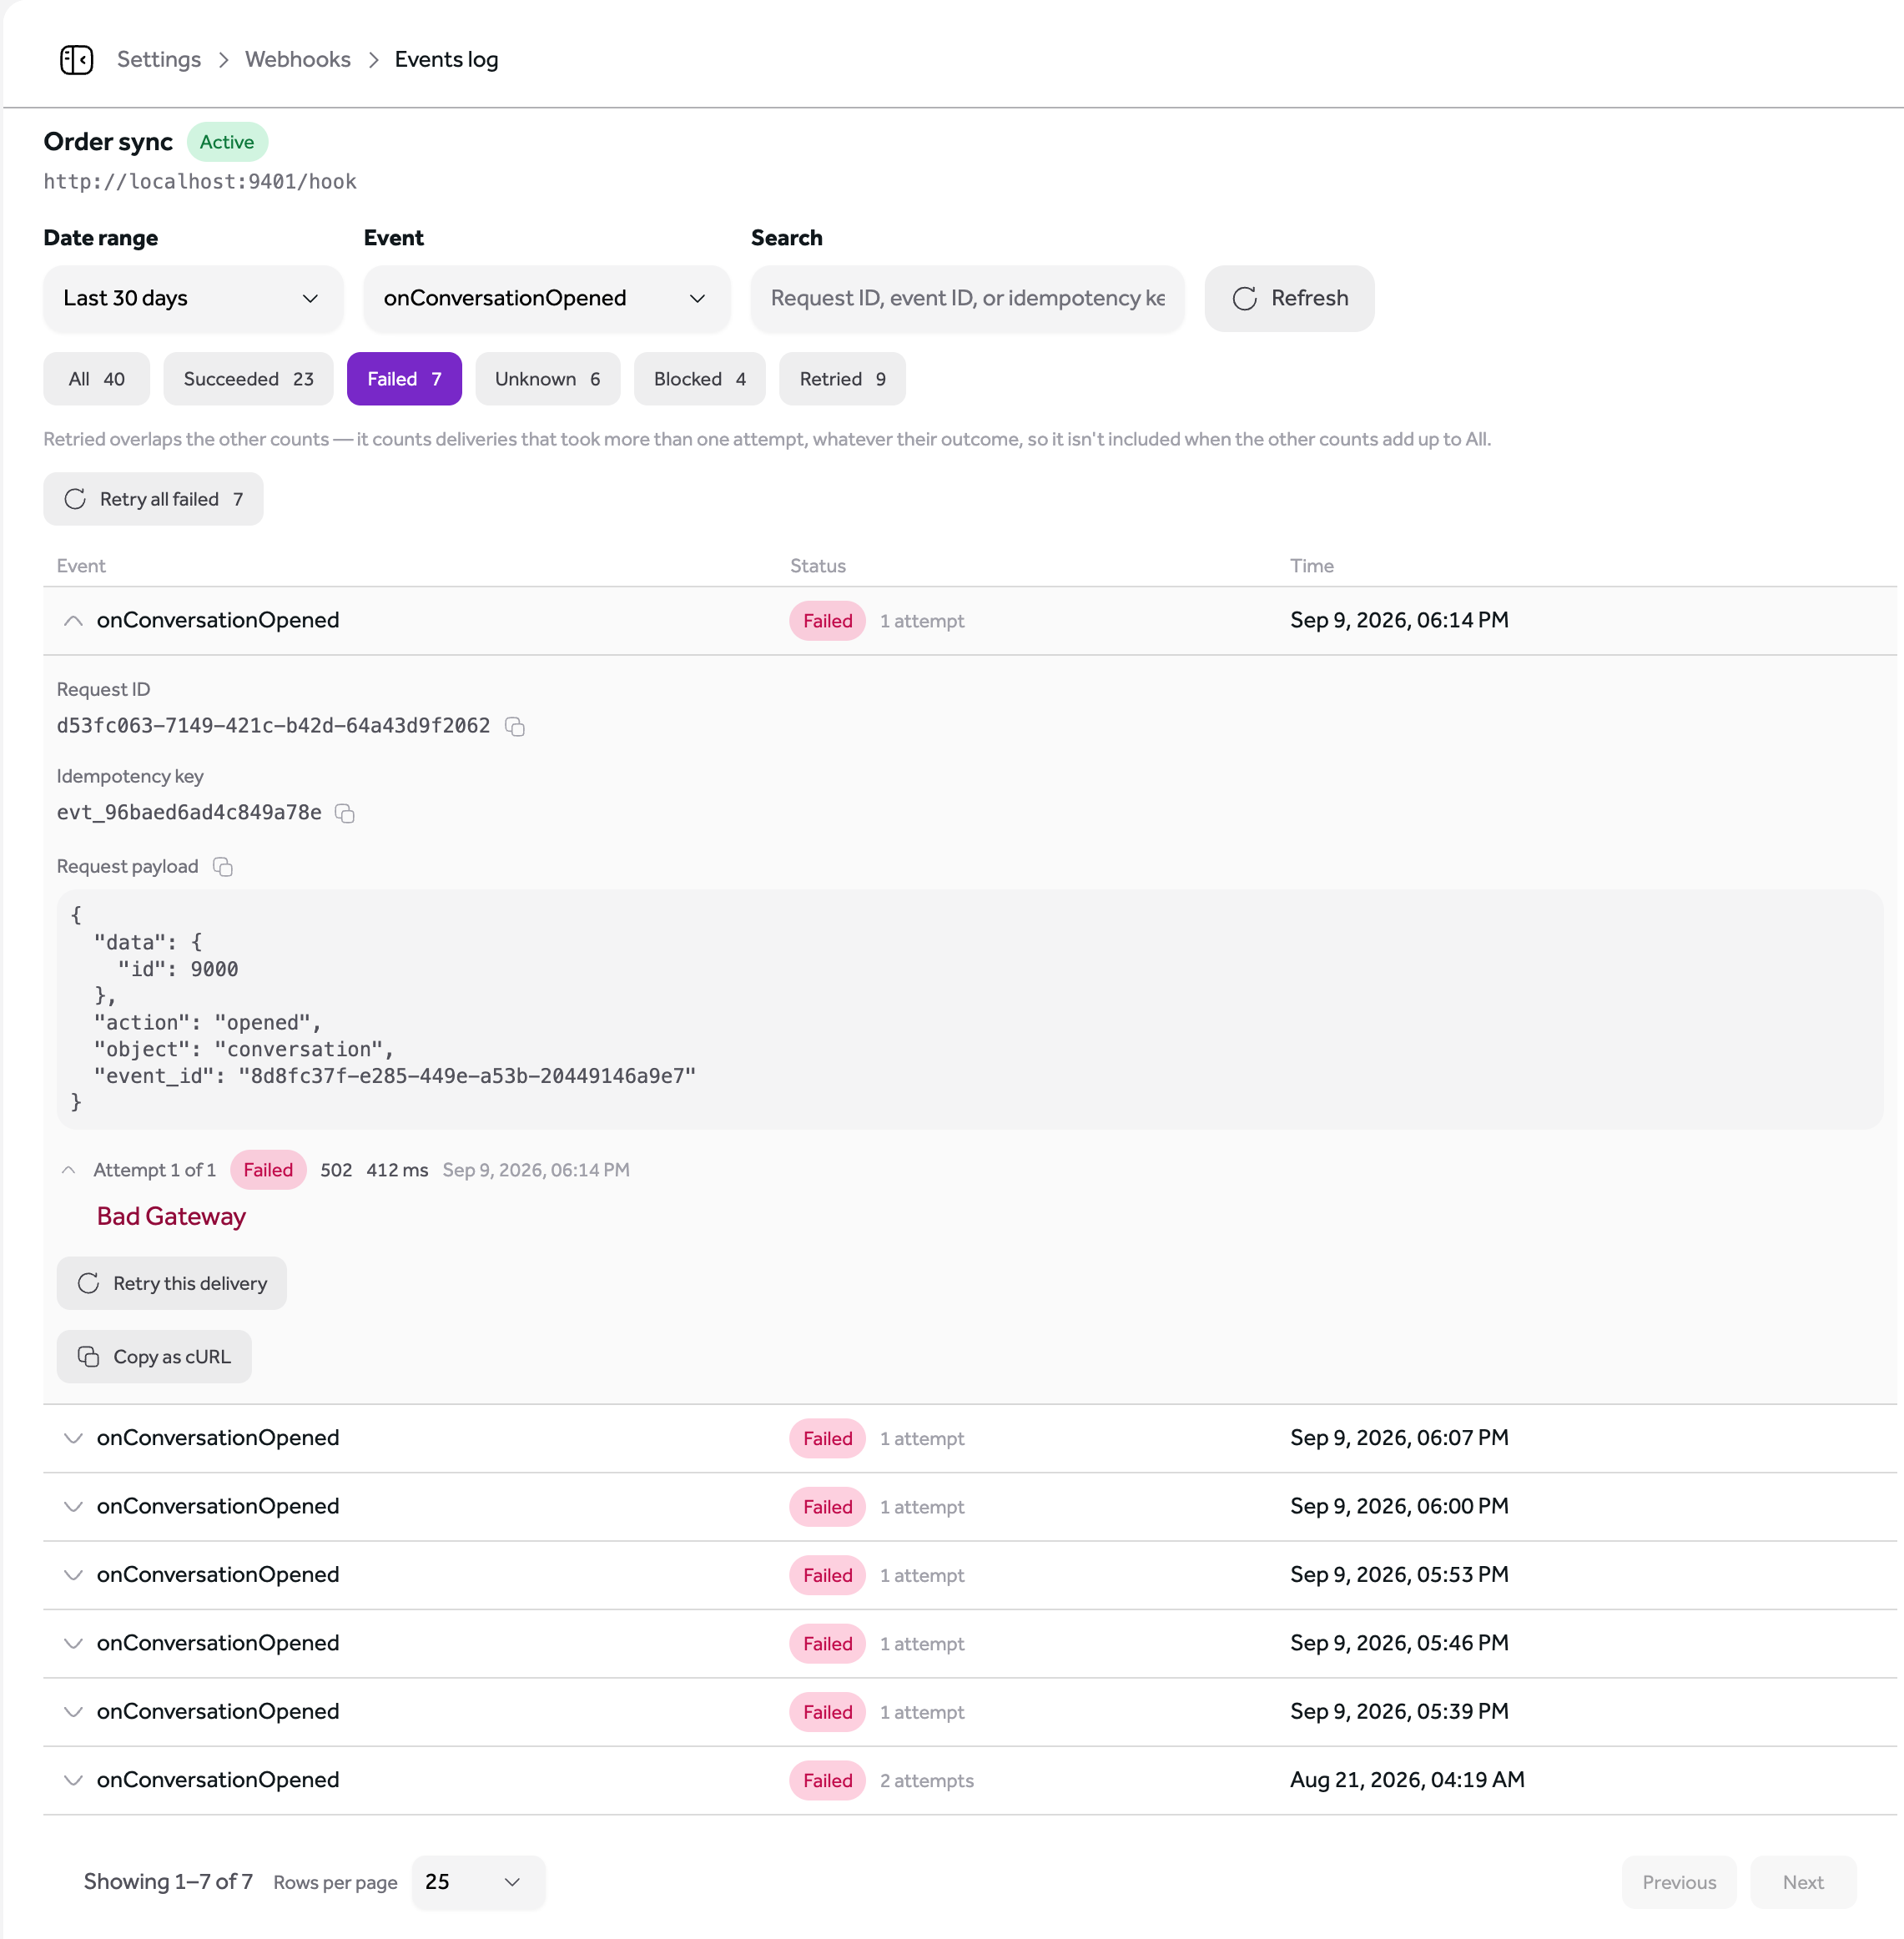
Task: Click the '412 ms' duration text
Action: click(397, 1170)
